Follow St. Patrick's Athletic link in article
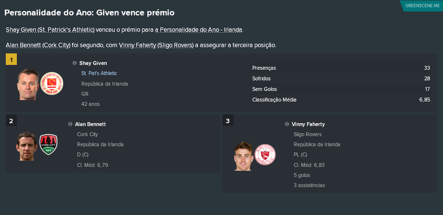Screen dimensions: 443x215 66,30
